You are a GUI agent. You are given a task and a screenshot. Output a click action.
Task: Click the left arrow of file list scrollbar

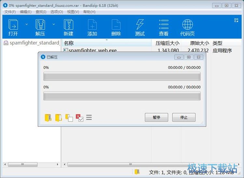tap(64, 164)
